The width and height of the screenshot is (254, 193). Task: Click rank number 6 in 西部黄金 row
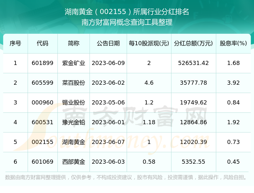point(15,162)
